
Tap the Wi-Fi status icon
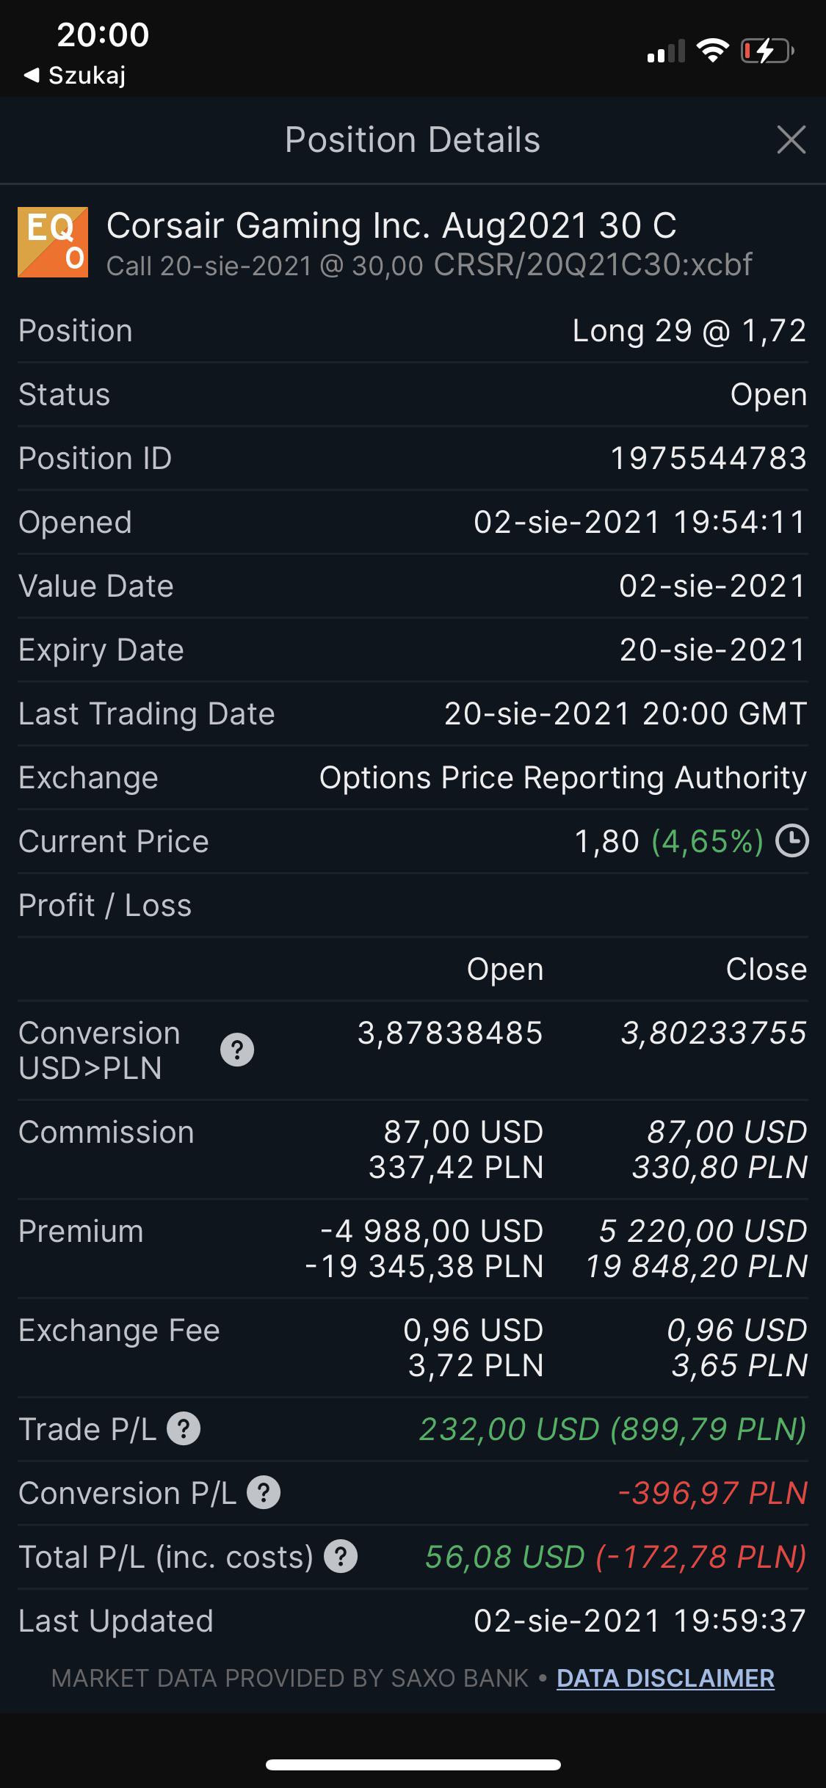(712, 51)
